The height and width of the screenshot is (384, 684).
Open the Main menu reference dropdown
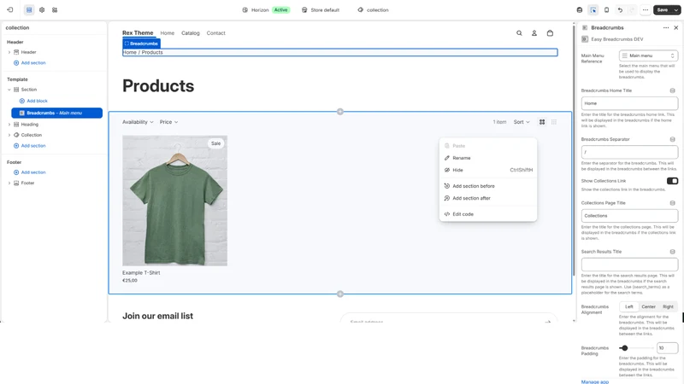coord(648,55)
